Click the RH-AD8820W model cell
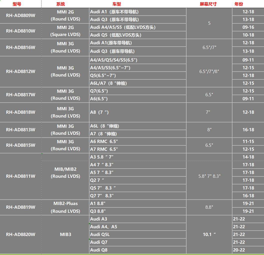 pyautogui.click(x=21, y=234)
